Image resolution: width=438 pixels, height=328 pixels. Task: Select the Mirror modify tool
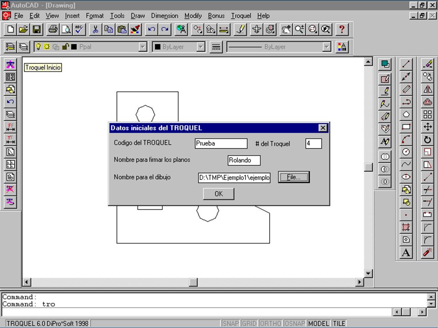[428, 89]
